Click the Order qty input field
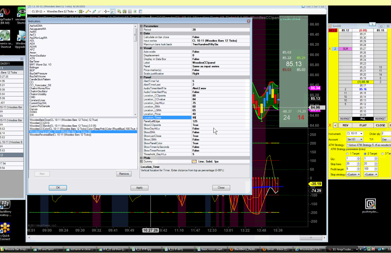 [x=386, y=134]
